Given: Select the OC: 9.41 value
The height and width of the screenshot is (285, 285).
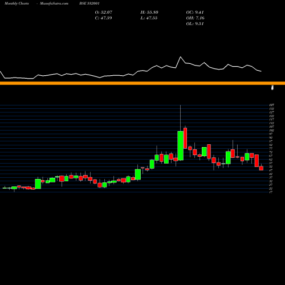Looking at the screenshot, I should click(195, 13).
